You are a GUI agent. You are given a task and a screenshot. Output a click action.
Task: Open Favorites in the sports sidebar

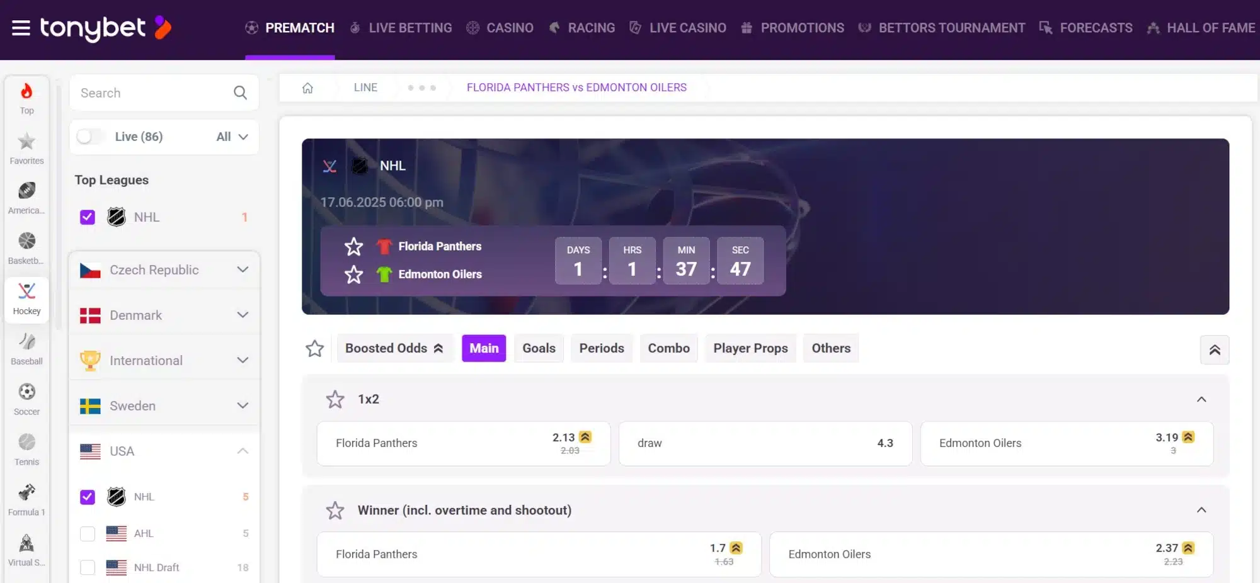[x=26, y=149]
